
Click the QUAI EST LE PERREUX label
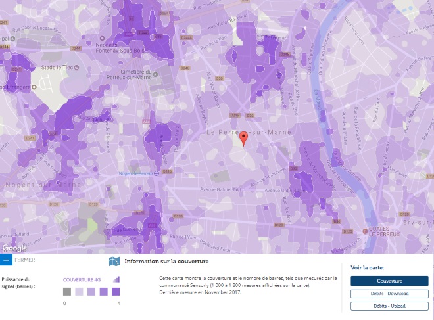tap(384, 231)
